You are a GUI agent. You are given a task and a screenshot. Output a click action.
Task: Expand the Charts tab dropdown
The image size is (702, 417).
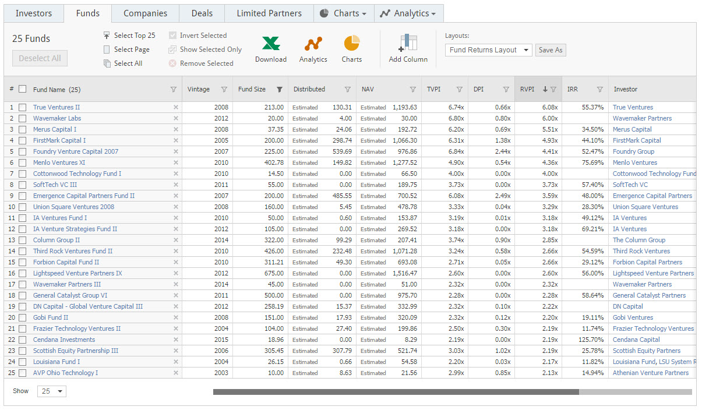tap(343, 13)
